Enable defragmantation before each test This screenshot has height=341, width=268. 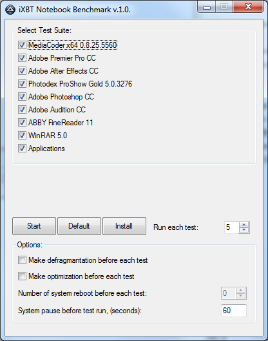click(x=22, y=260)
